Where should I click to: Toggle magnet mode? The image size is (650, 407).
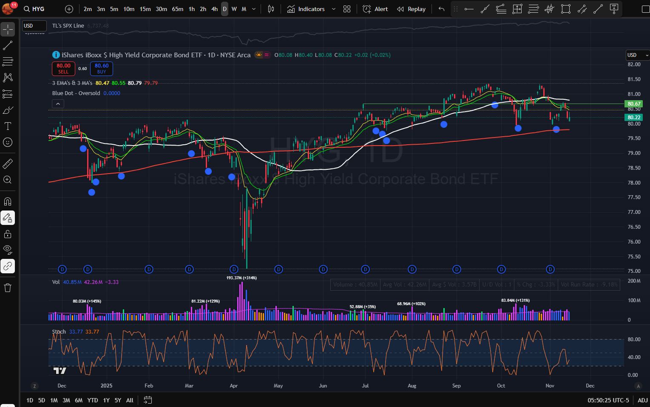point(8,202)
